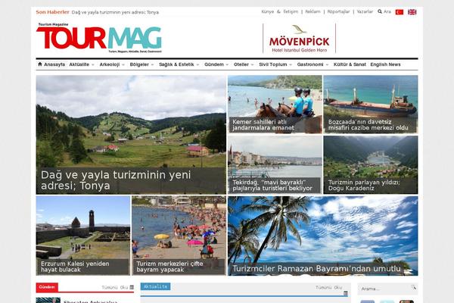Click Tümünü Oku in the Gündem section
The width and height of the screenshot is (454, 303).
pyautogui.click(x=115, y=287)
